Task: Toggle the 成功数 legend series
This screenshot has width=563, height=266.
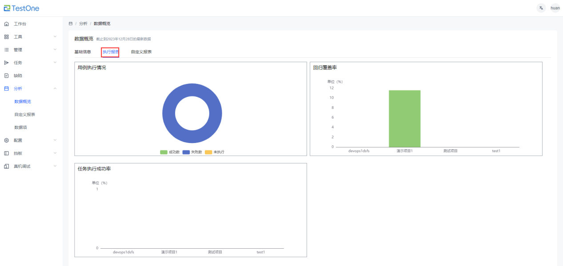Action: (x=170, y=152)
